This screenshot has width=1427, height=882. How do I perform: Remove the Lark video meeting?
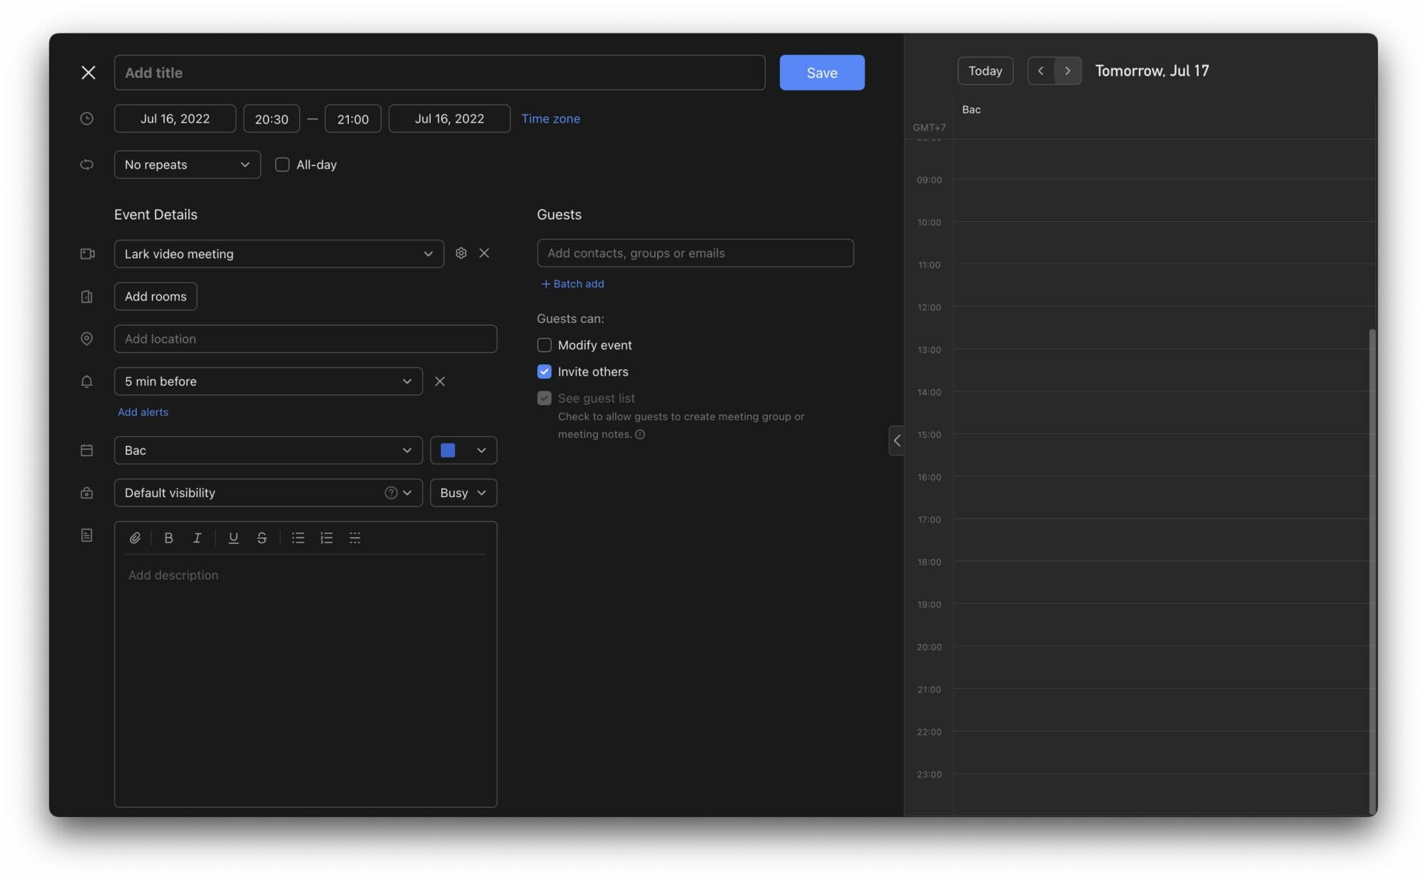click(x=484, y=253)
